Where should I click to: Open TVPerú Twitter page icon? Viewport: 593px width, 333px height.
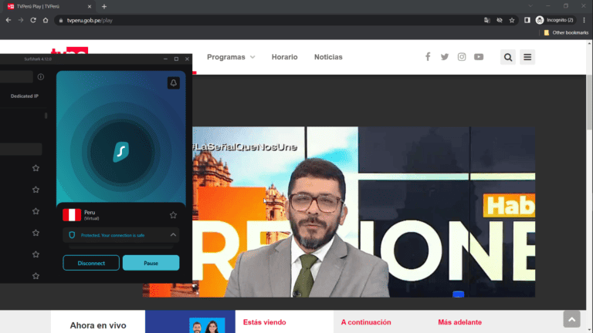[x=445, y=56]
